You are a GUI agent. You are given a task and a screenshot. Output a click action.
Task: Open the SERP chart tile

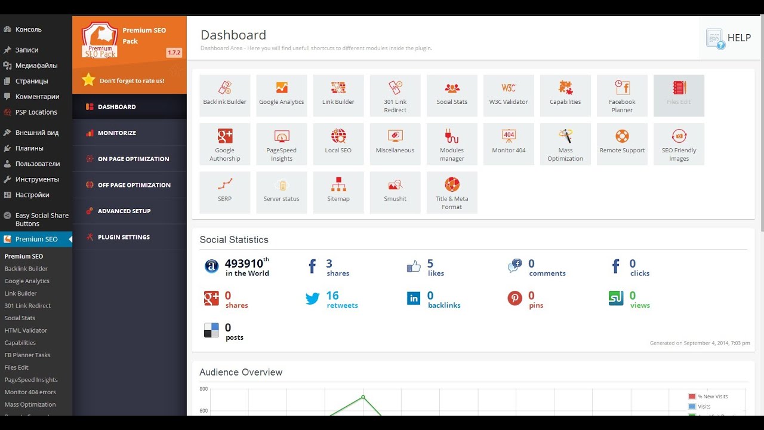click(224, 192)
